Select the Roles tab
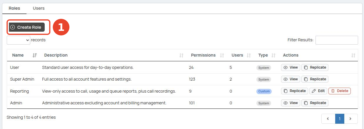The width and height of the screenshot is (364, 129). [14, 8]
